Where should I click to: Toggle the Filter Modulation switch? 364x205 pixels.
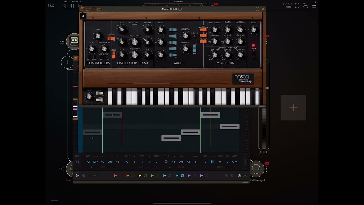(203, 30)
